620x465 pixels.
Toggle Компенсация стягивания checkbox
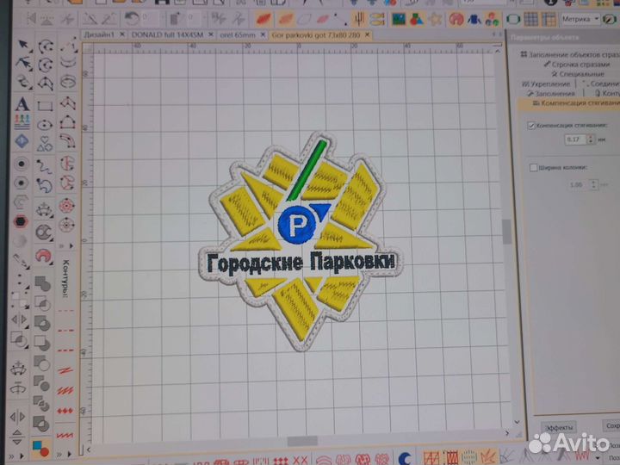point(531,126)
